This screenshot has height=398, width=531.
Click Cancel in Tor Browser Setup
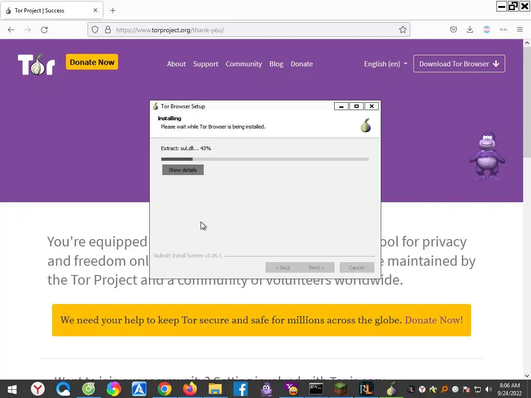(x=357, y=267)
